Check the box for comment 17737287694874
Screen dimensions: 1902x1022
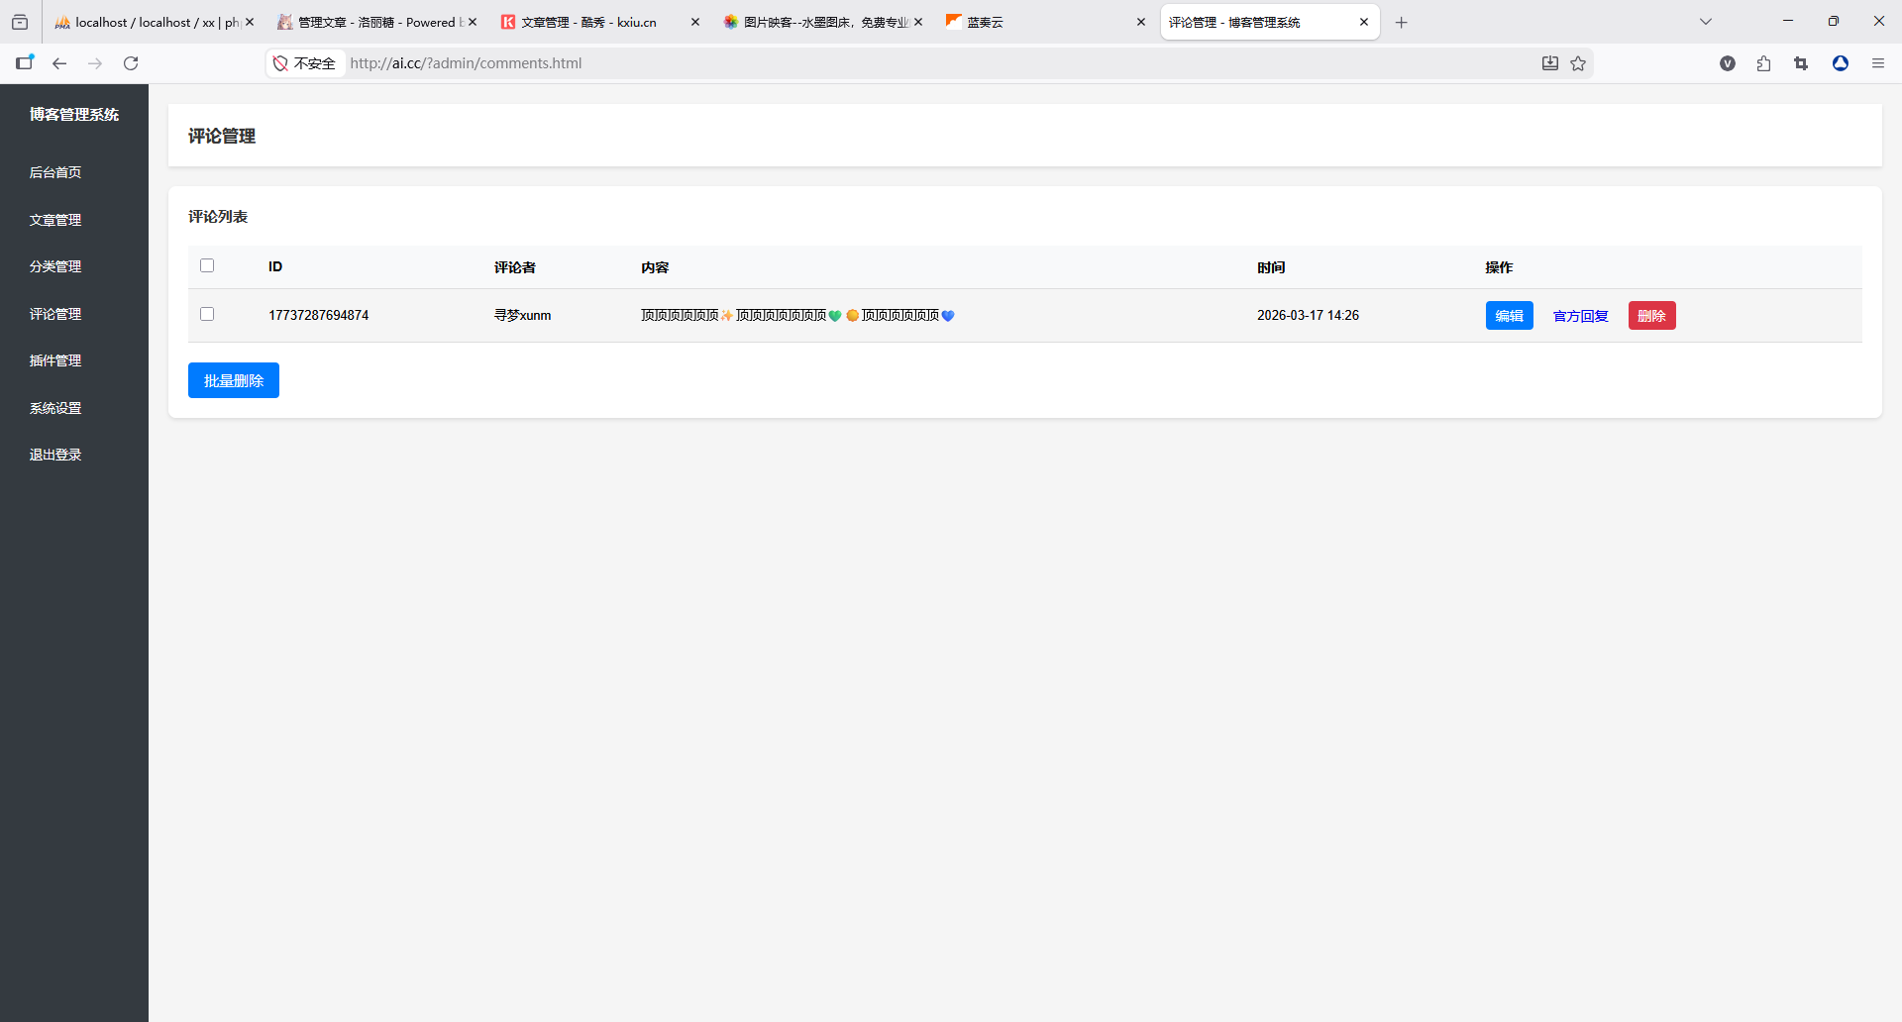pyautogui.click(x=207, y=314)
